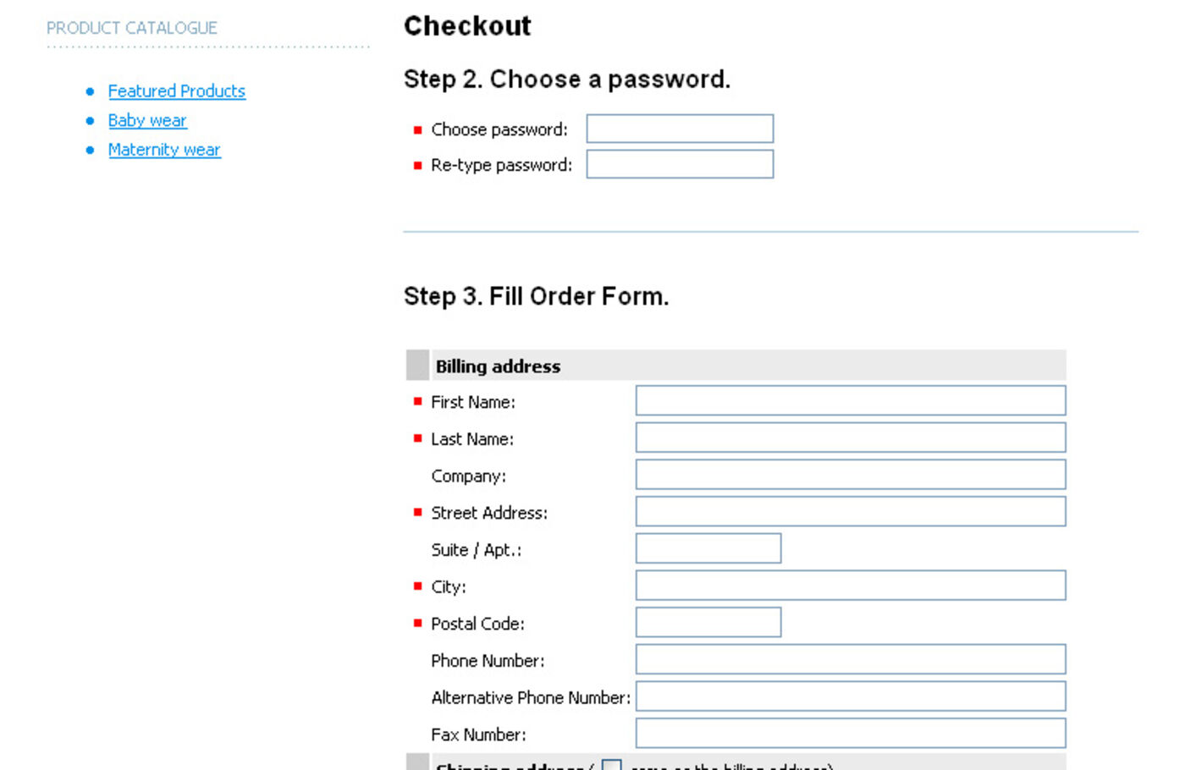Open the Maternity wear category

164,150
